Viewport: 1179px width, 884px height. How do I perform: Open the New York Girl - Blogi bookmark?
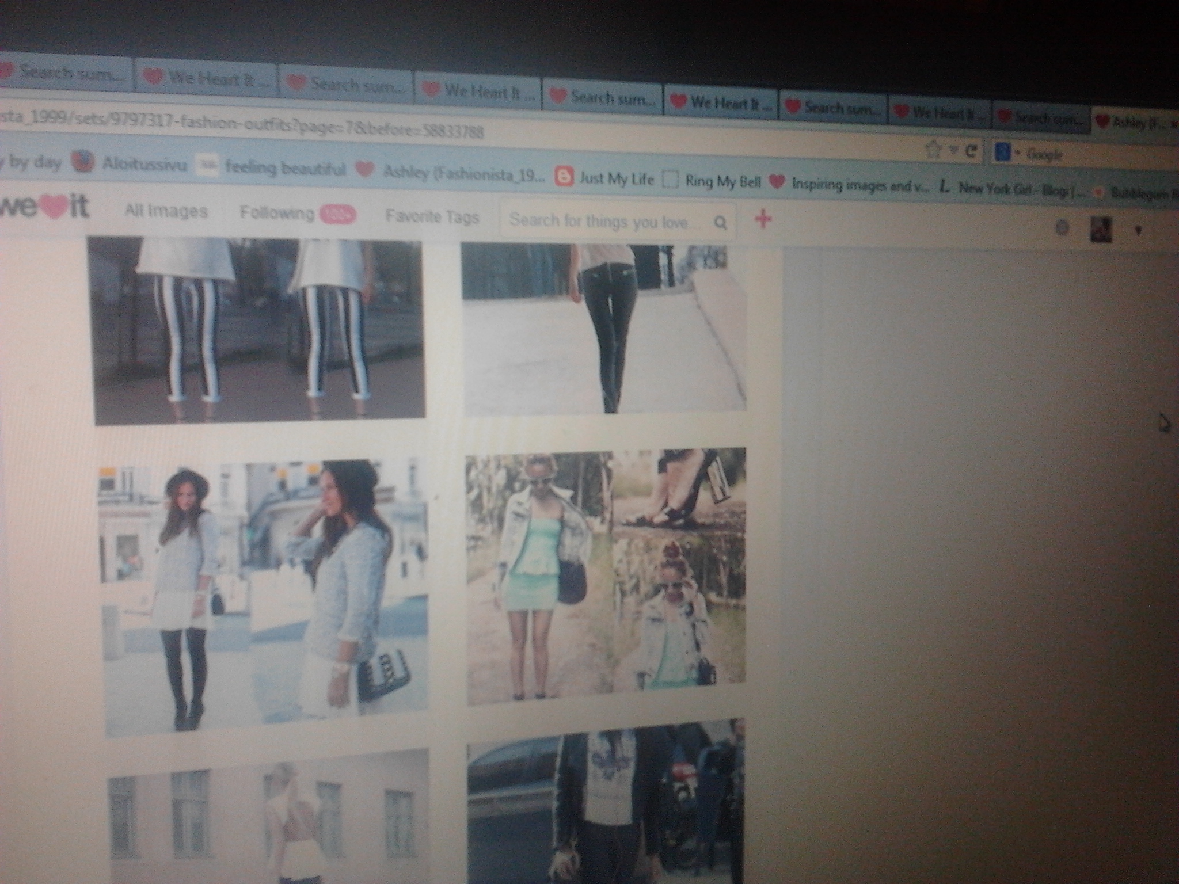pos(1012,189)
